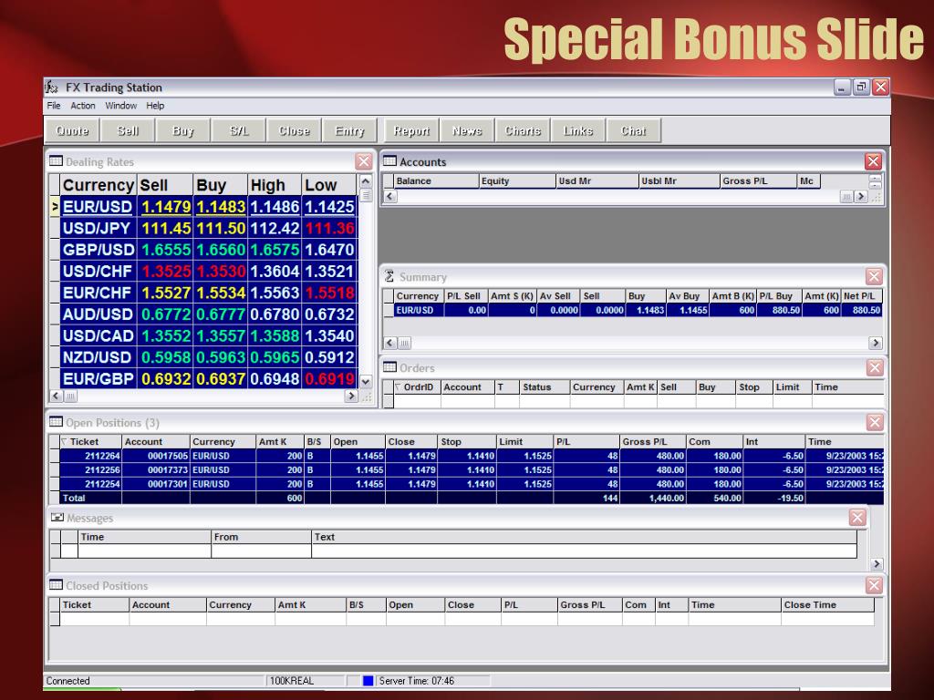Select the EUR/CHF currency pair
Screen dimensions: 934x700
[98, 293]
